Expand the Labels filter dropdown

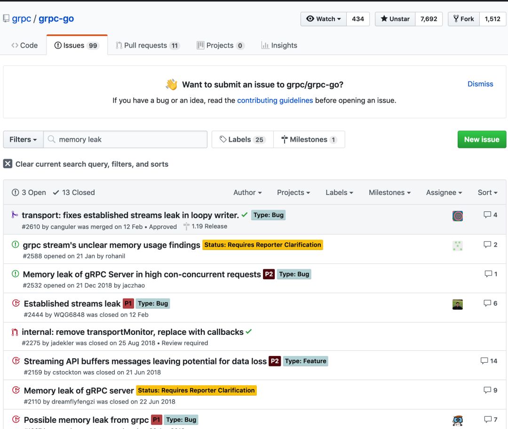point(339,193)
